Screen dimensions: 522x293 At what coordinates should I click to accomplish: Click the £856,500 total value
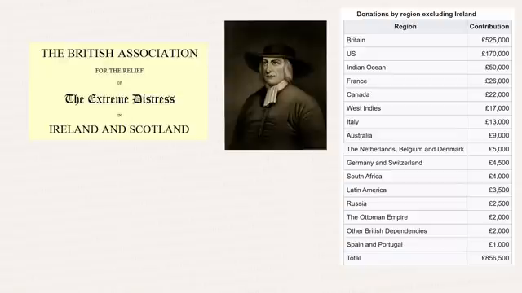coord(495,258)
